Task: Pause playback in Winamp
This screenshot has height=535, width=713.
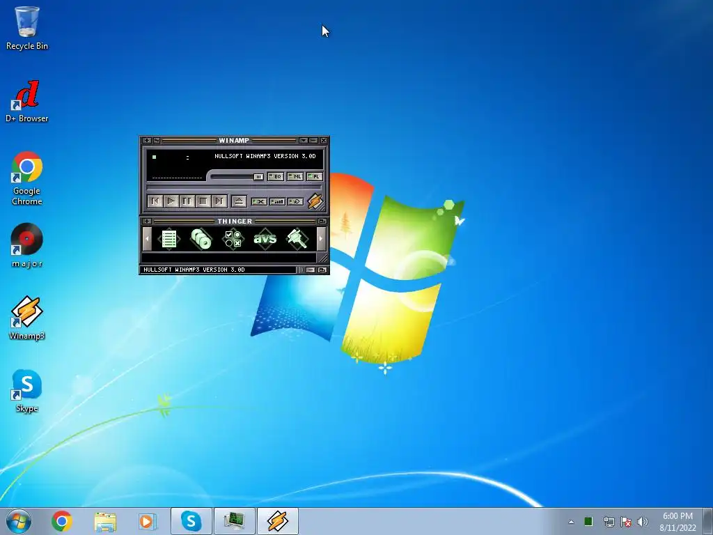Action: pos(187,201)
